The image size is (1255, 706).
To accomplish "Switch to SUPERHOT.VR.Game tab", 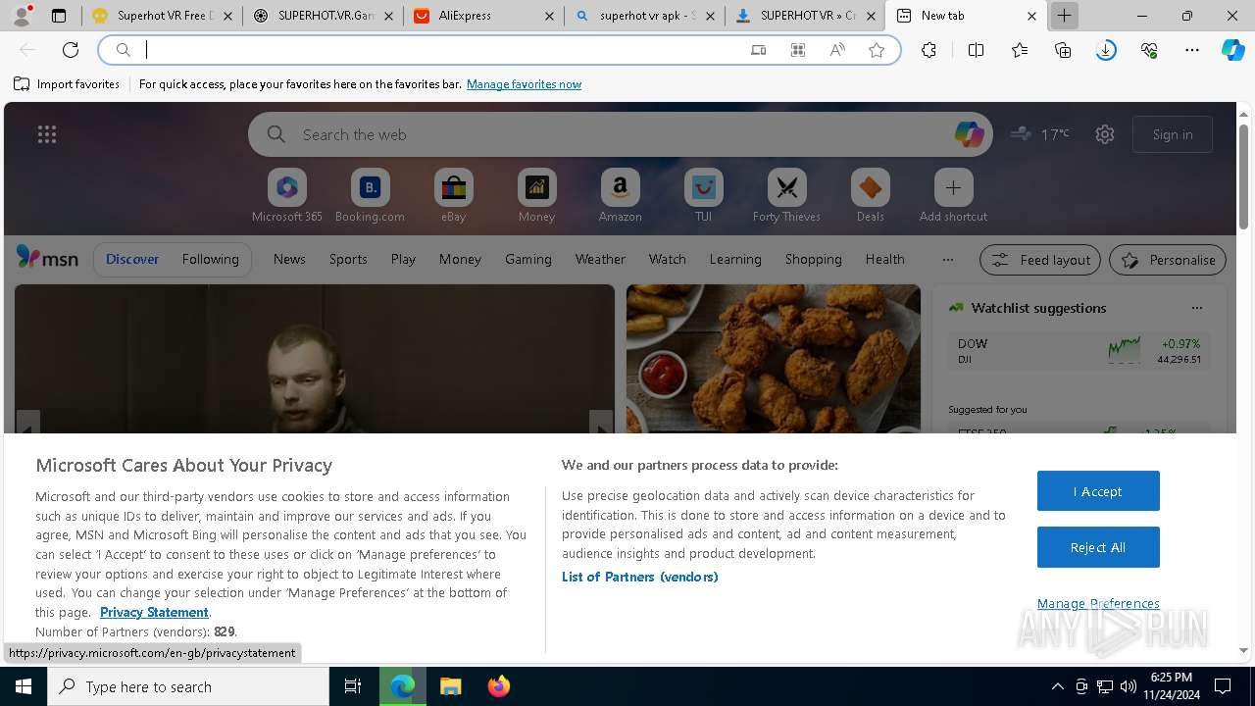I will [x=323, y=16].
